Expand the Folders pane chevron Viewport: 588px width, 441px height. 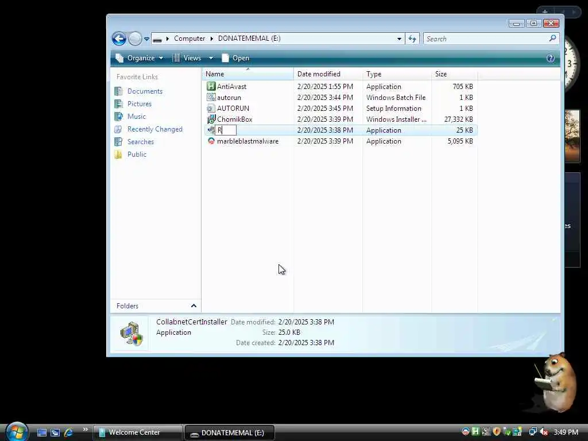point(194,306)
